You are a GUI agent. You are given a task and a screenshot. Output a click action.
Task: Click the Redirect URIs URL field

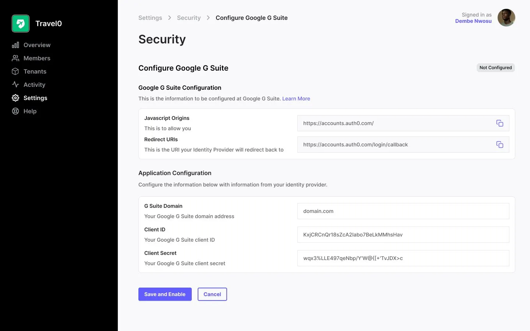pos(403,145)
